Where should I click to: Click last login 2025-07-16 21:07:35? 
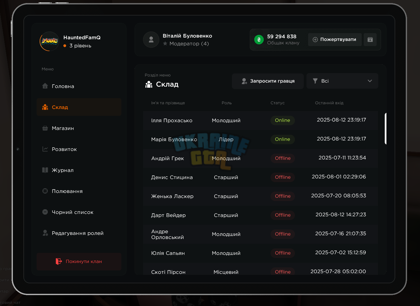(x=341, y=234)
